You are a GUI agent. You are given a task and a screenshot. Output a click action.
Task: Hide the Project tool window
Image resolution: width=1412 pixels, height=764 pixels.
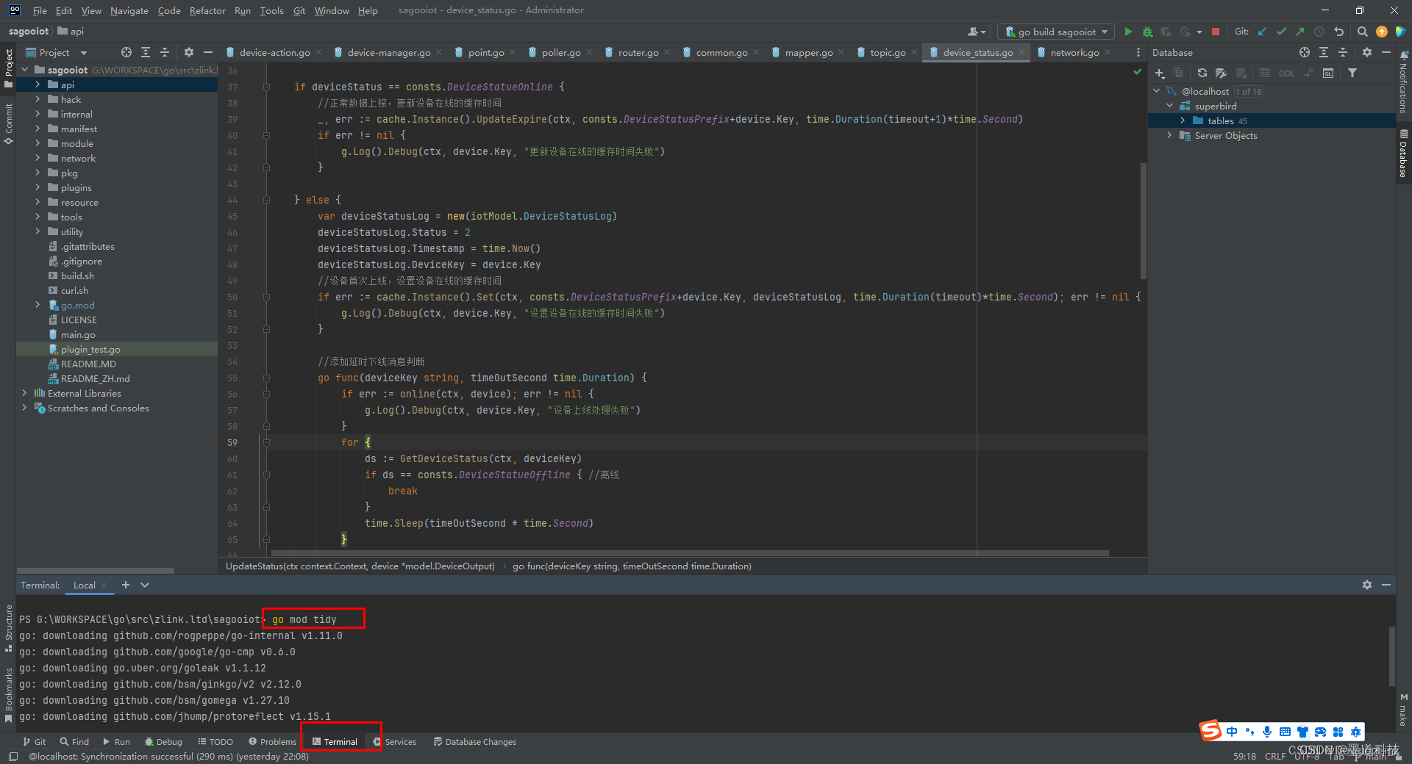pos(208,52)
